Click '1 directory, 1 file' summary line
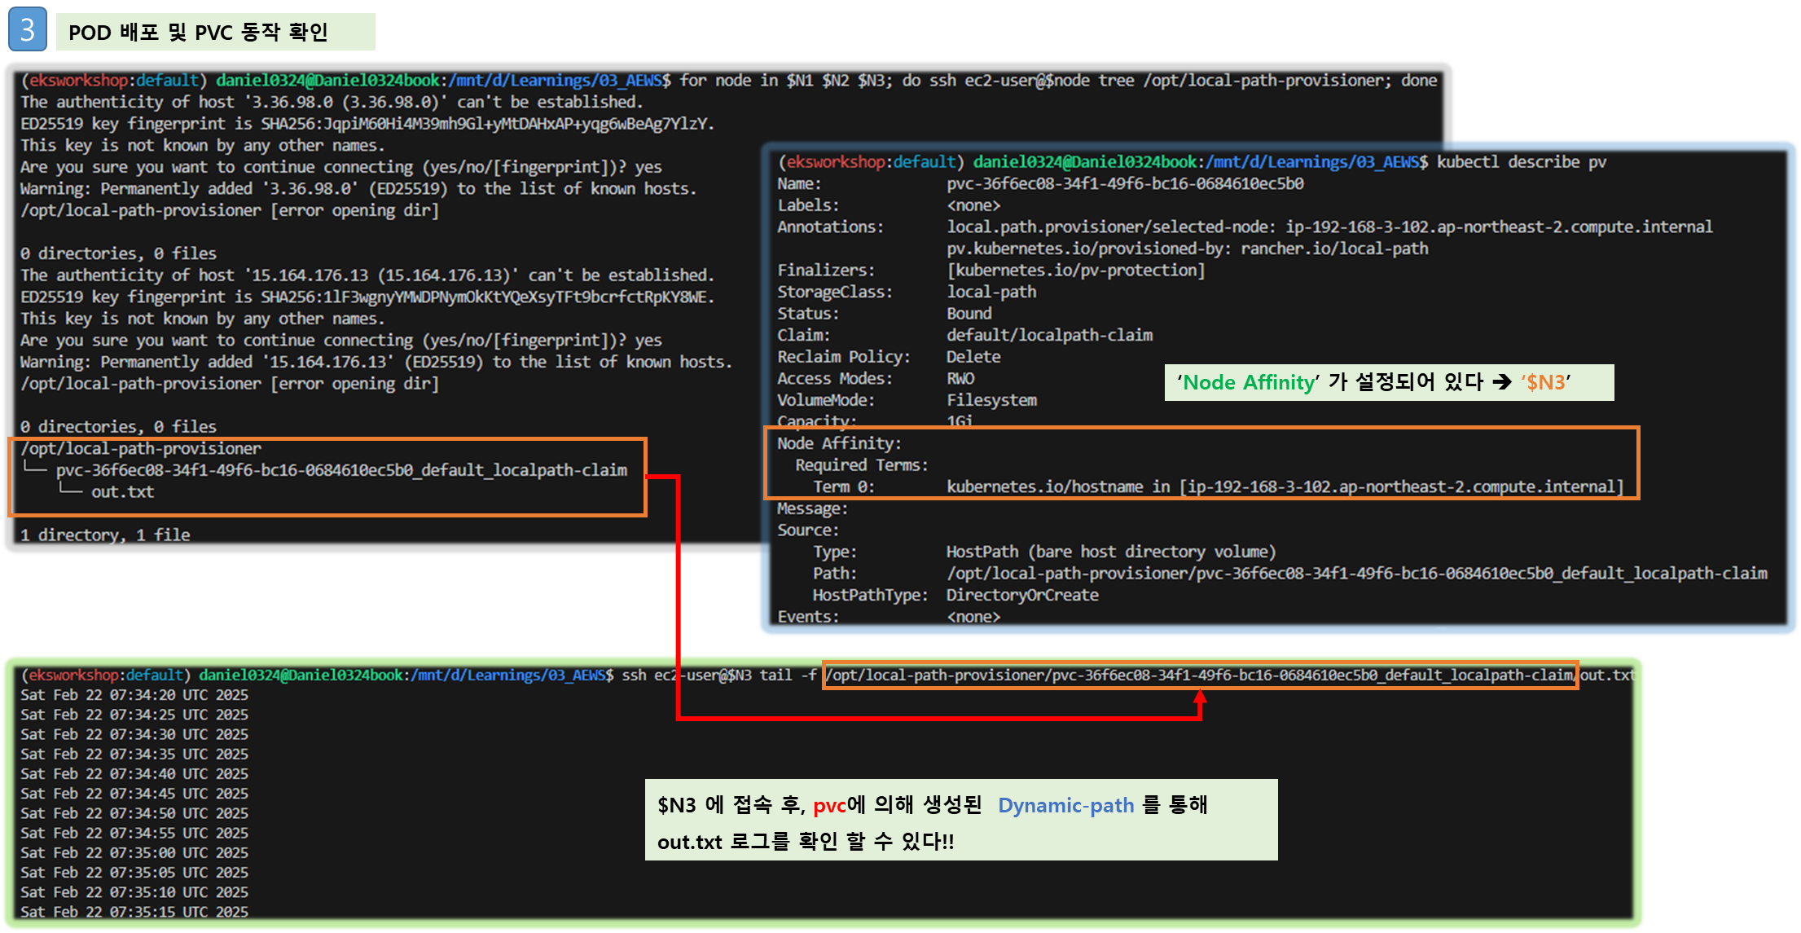This screenshot has width=1801, height=933. pyautogui.click(x=105, y=535)
